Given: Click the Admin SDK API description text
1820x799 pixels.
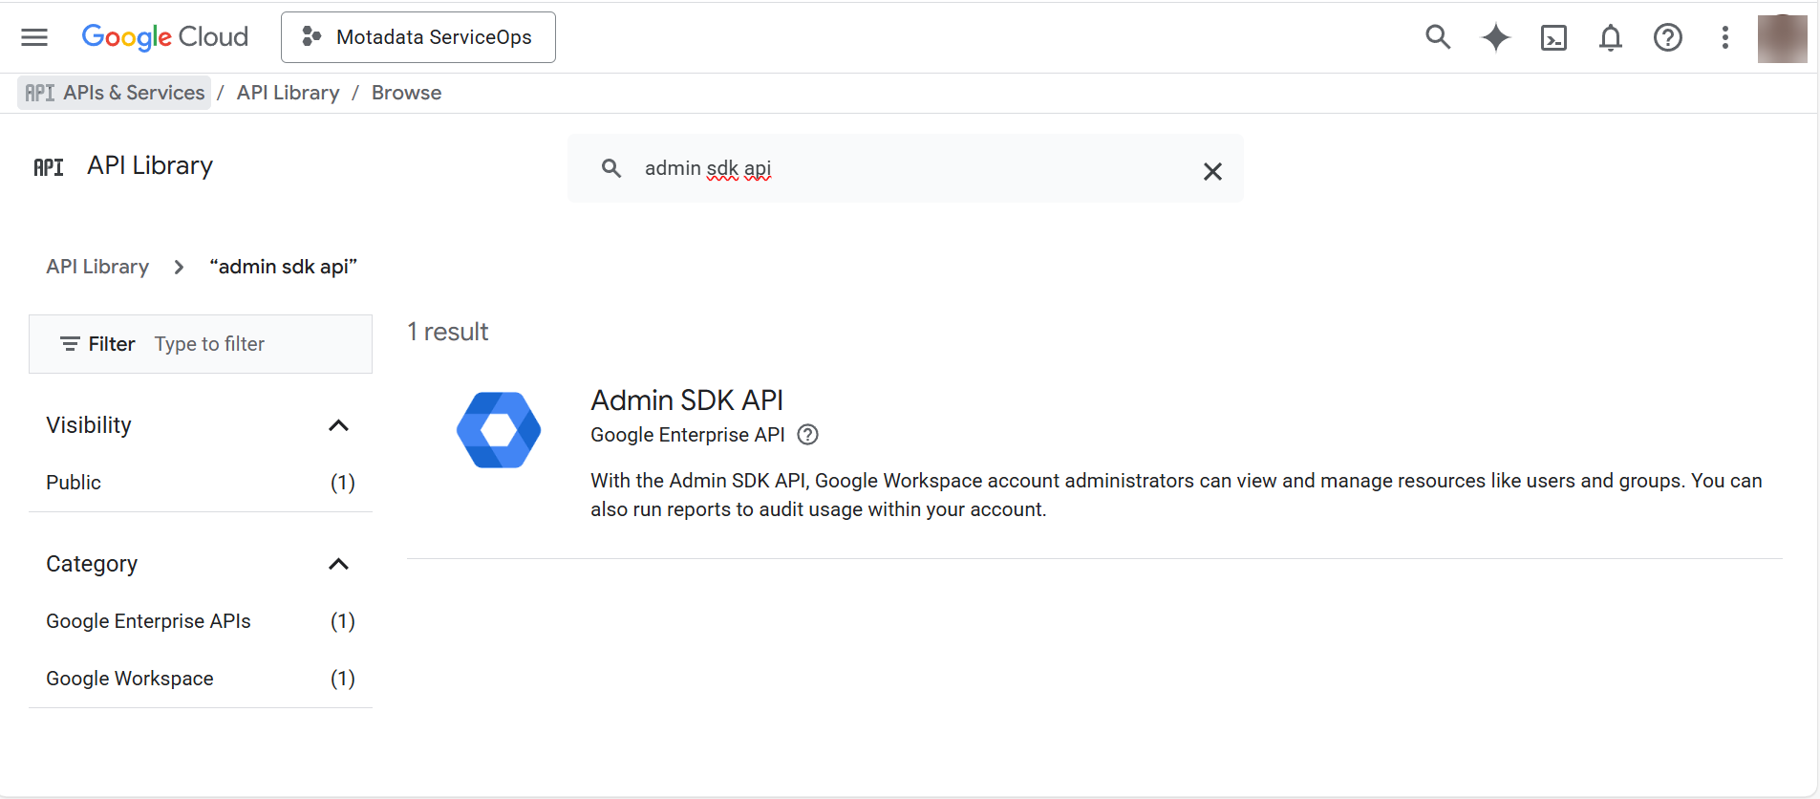Looking at the screenshot, I should 1176,495.
